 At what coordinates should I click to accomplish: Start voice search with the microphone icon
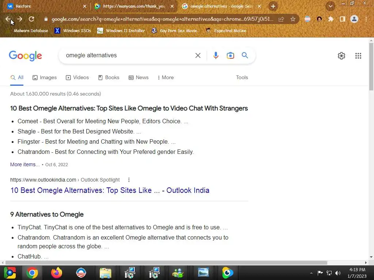215,55
